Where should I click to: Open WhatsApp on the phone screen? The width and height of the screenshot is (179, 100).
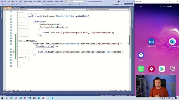[141, 70]
